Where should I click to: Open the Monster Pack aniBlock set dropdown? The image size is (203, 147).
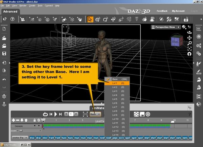click(20, 138)
